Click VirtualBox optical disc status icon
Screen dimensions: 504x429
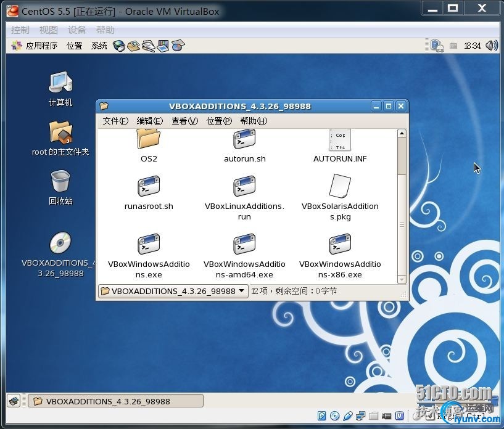(334, 416)
